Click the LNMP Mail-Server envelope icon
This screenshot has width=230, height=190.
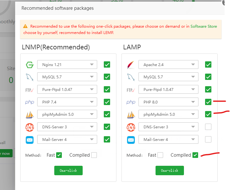click(x=30, y=139)
